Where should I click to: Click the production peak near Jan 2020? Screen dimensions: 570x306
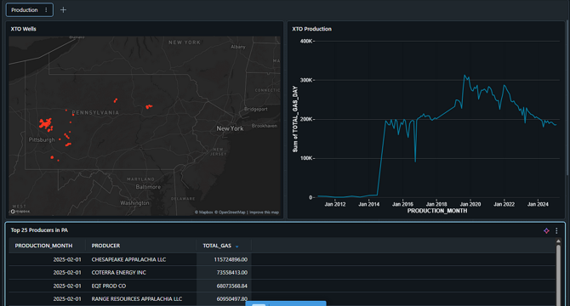pyautogui.click(x=465, y=76)
